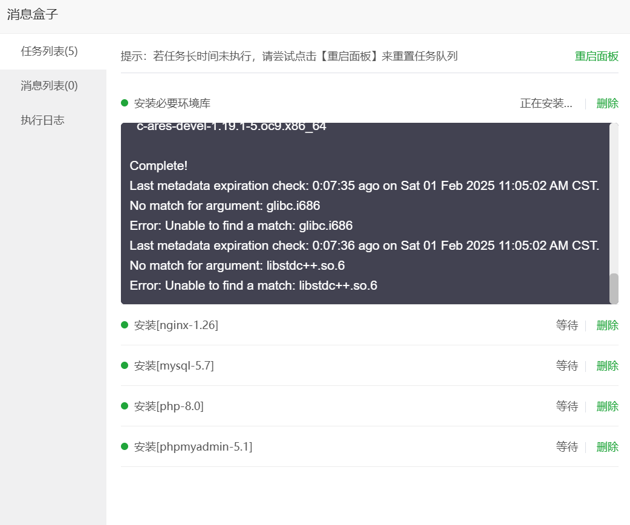Delete the 安装[php-8.0] task
630x525 pixels.
[607, 406]
